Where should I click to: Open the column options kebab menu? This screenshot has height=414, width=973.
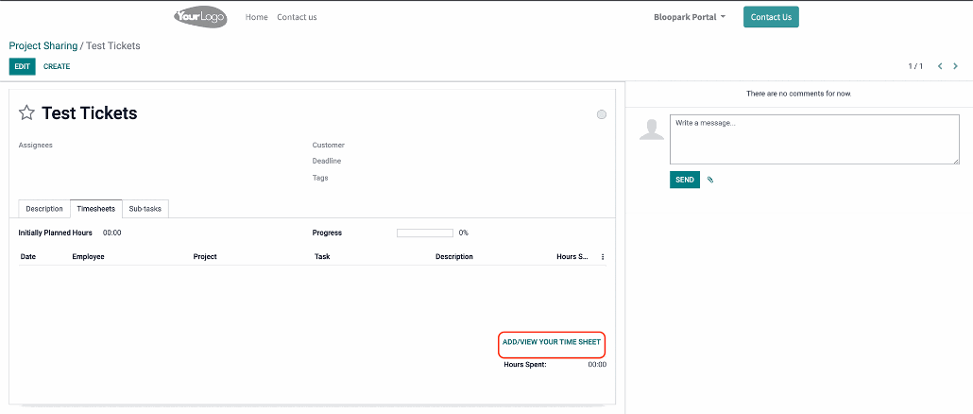603,256
